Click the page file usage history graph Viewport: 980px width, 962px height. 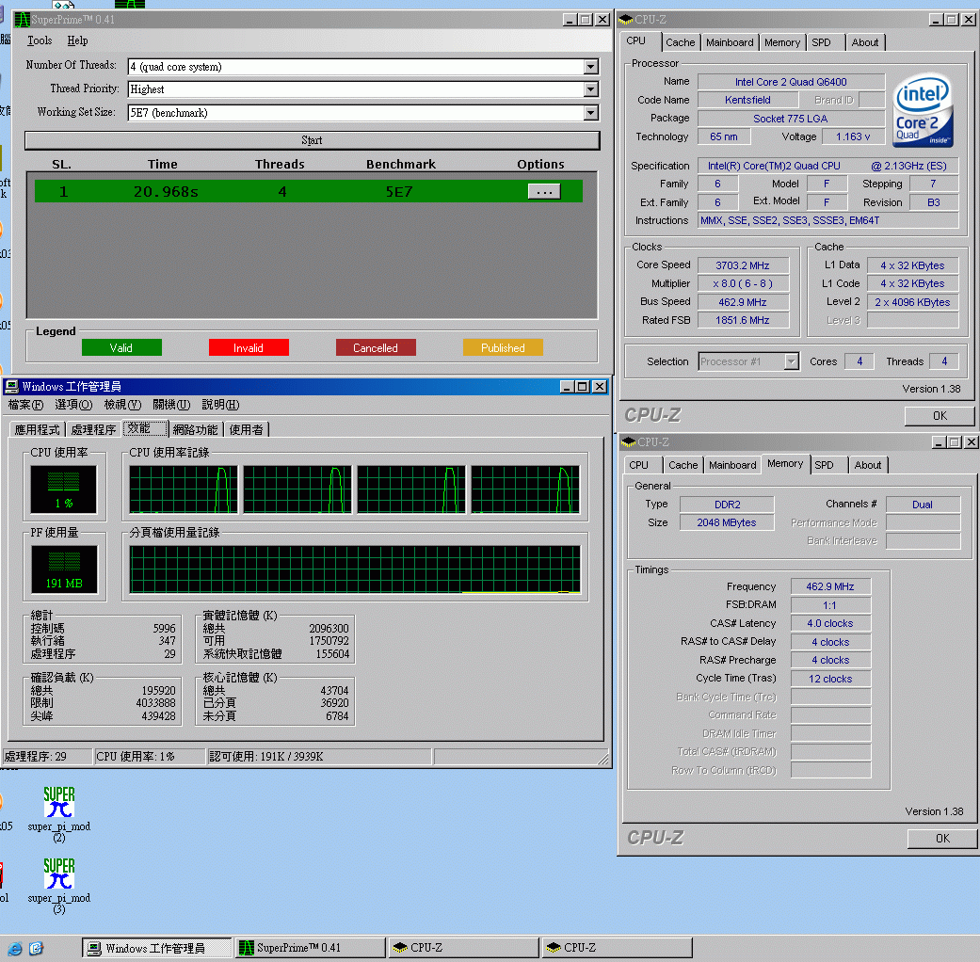point(355,569)
